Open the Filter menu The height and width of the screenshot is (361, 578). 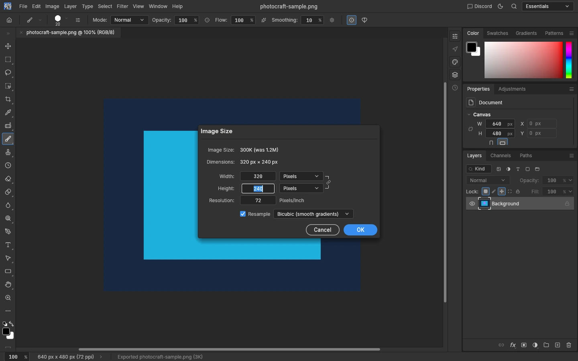[x=122, y=6]
